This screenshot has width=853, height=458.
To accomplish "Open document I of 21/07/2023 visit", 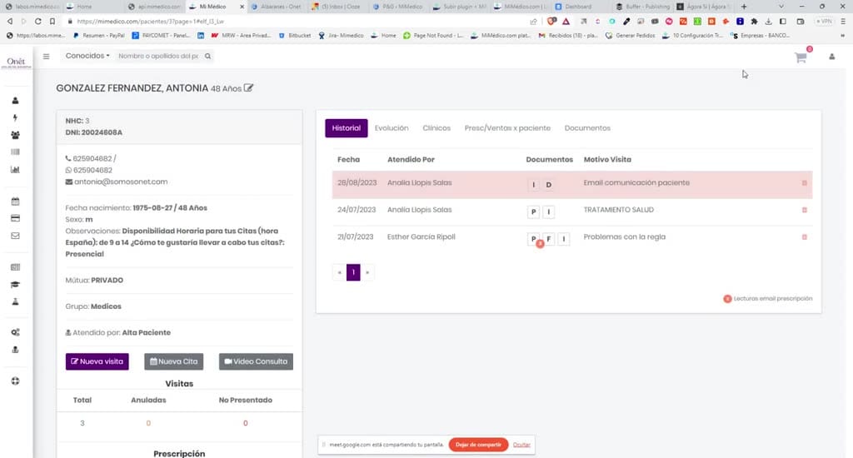I will point(564,239).
